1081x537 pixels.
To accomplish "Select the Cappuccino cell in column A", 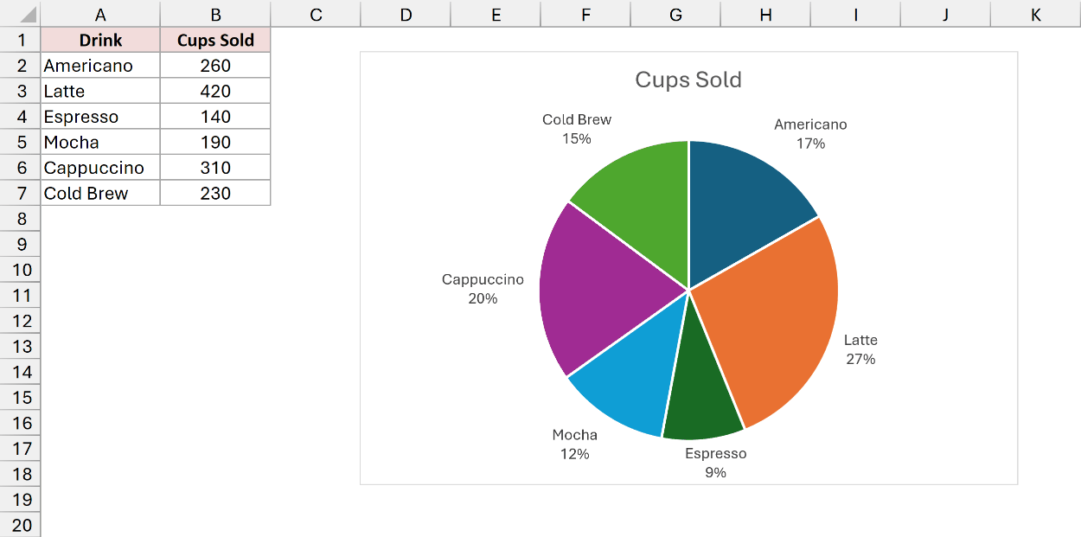I will coord(100,168).
